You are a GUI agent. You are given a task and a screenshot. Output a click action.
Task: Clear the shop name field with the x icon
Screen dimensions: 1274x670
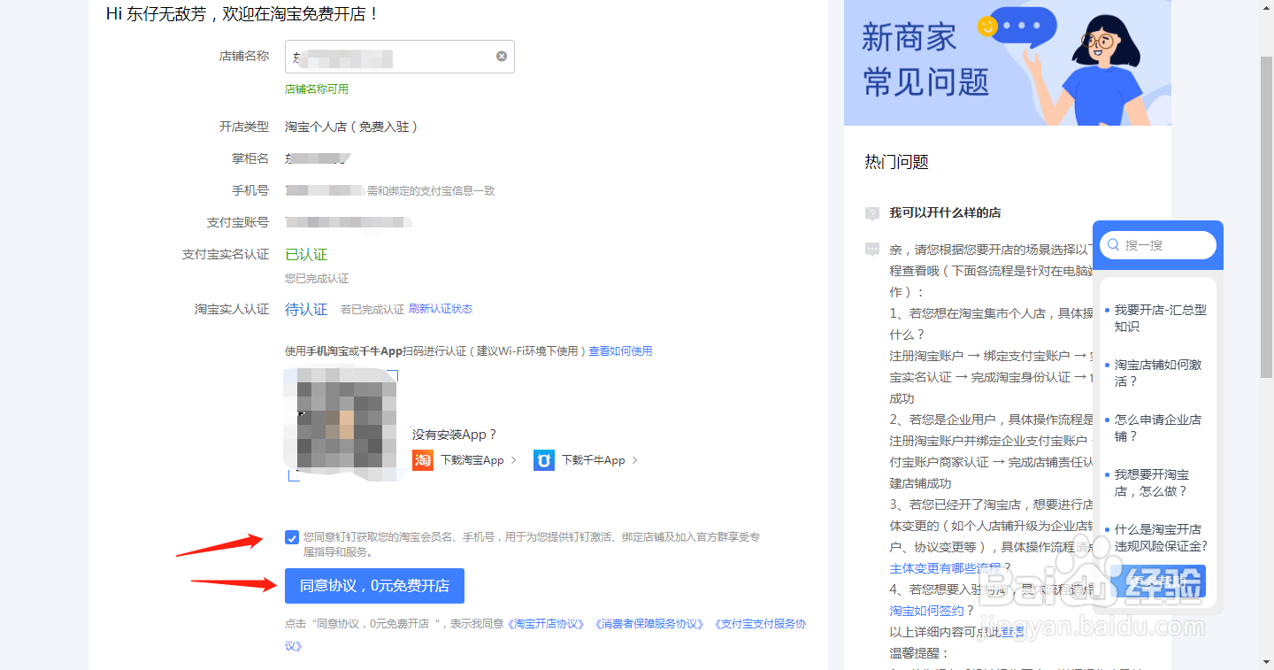pos(502,57)
